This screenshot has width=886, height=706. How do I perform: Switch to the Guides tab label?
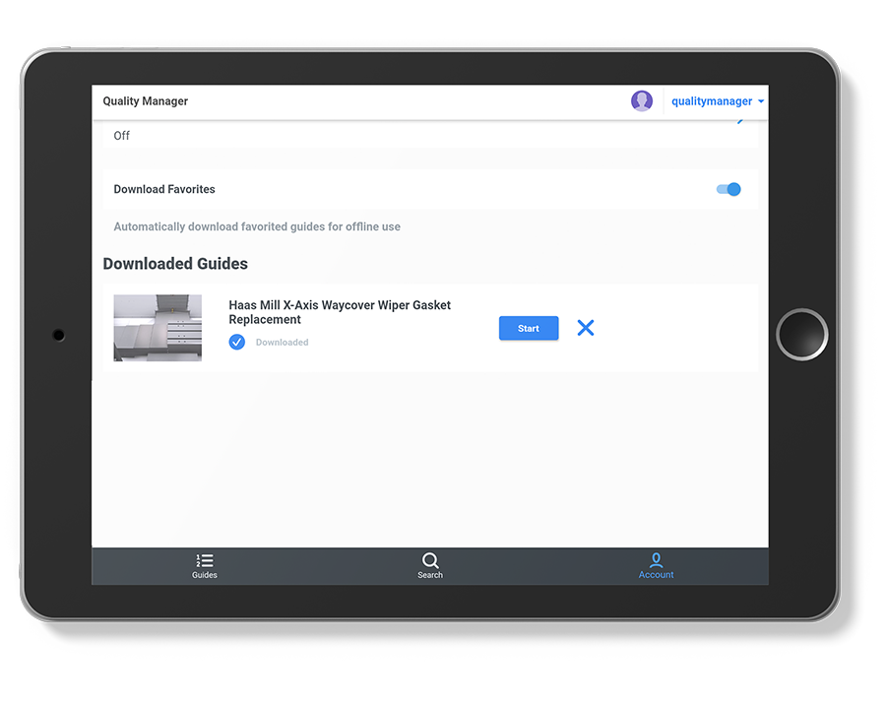(204, 575)
